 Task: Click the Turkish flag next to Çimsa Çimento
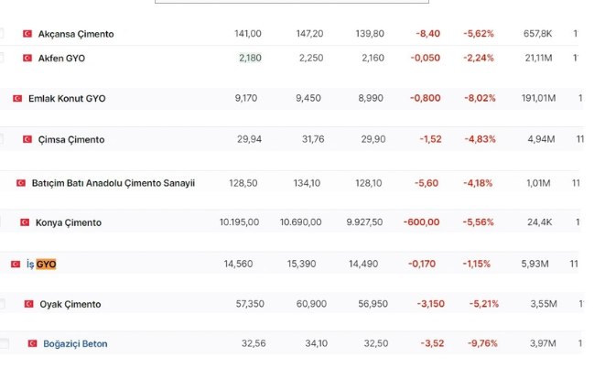click(x=27, y=140)
